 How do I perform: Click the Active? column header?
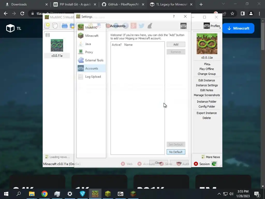click(x=117, y=45)
